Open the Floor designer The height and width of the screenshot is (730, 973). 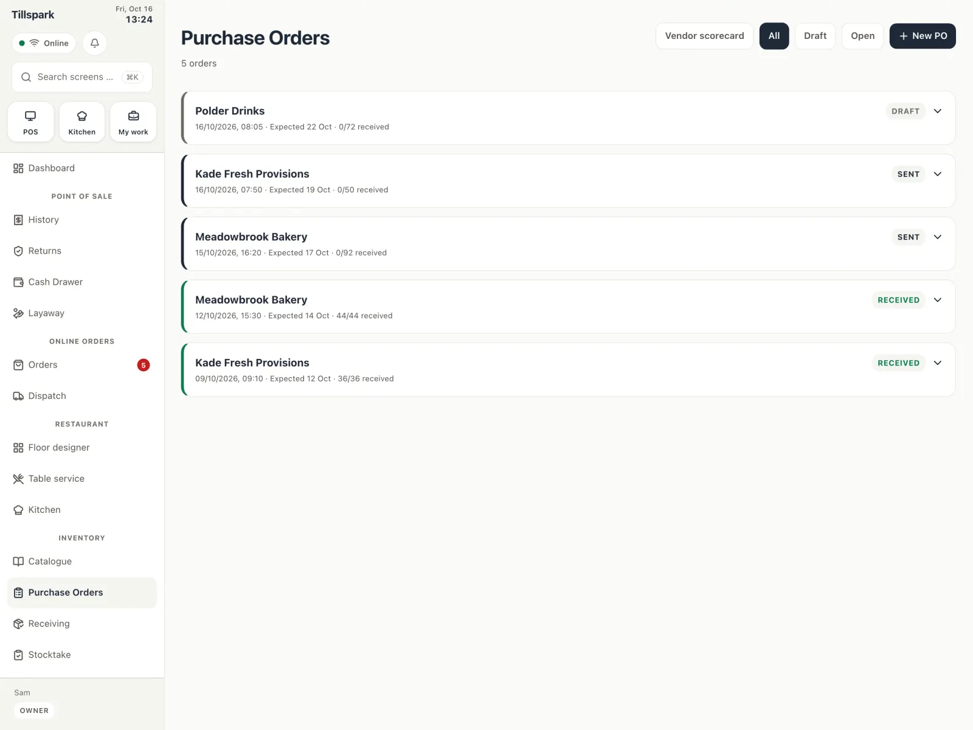click(82, 448)
